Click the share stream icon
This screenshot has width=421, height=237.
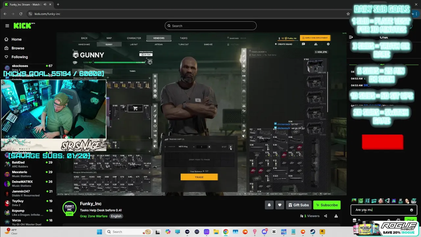tap(326, 216)
